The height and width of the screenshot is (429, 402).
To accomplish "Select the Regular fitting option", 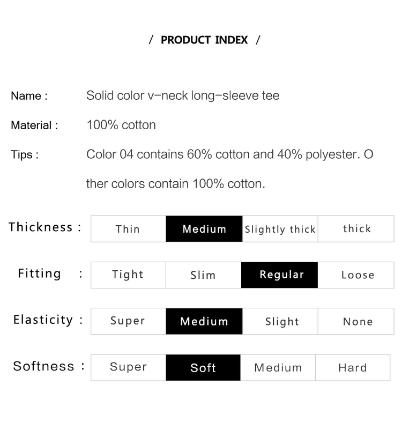I will [x=279, y=275].
